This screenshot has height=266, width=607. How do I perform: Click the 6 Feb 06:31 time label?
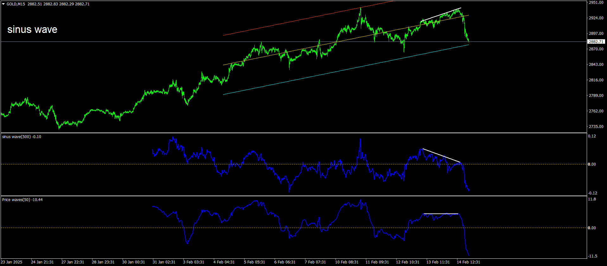point(285,262)
